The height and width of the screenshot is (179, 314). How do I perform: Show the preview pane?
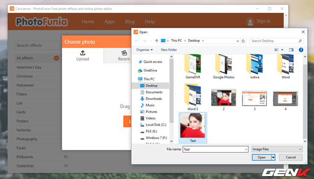click(291, 50)
